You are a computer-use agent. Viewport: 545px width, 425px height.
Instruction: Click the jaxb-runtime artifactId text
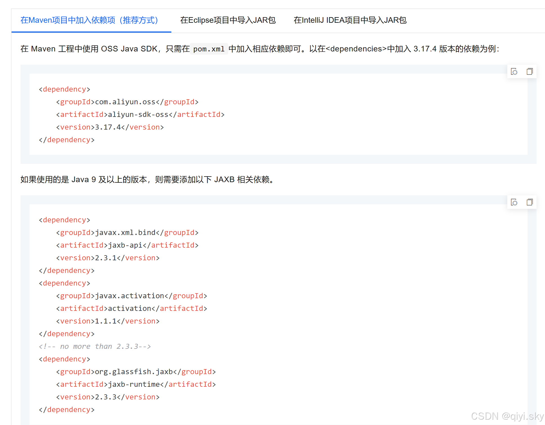(x=134, y=384)
